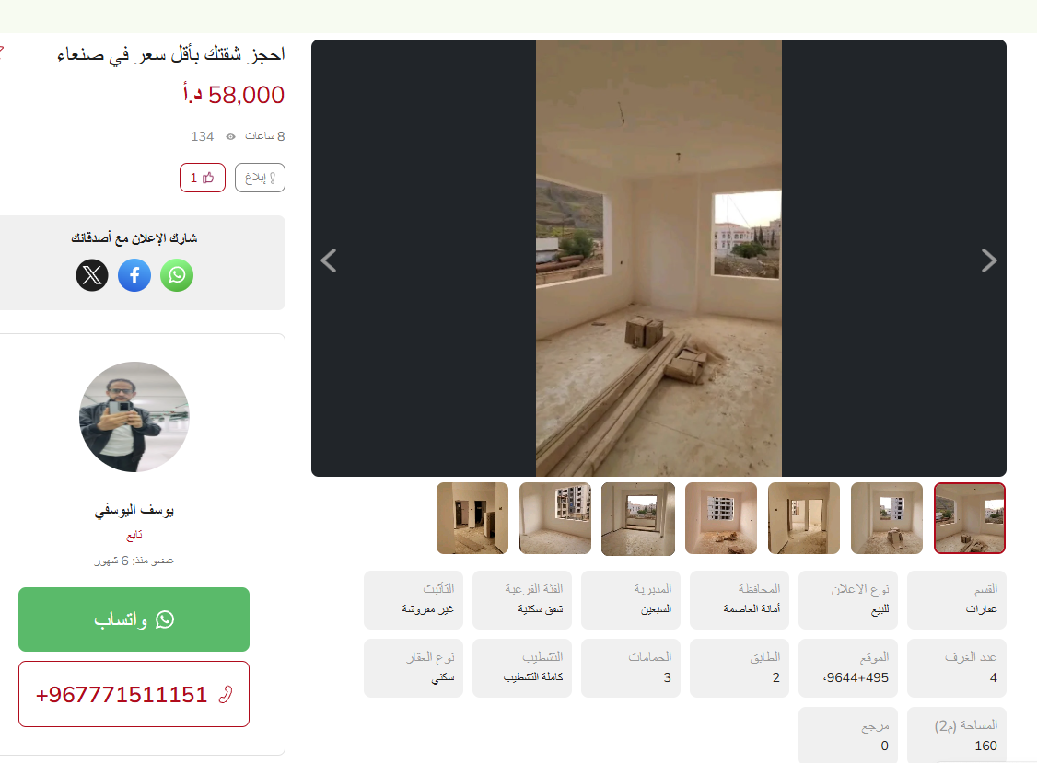Report the ad with إبلاغ button
This screenshot has height=763, width=1037.
tap(260, 178)
